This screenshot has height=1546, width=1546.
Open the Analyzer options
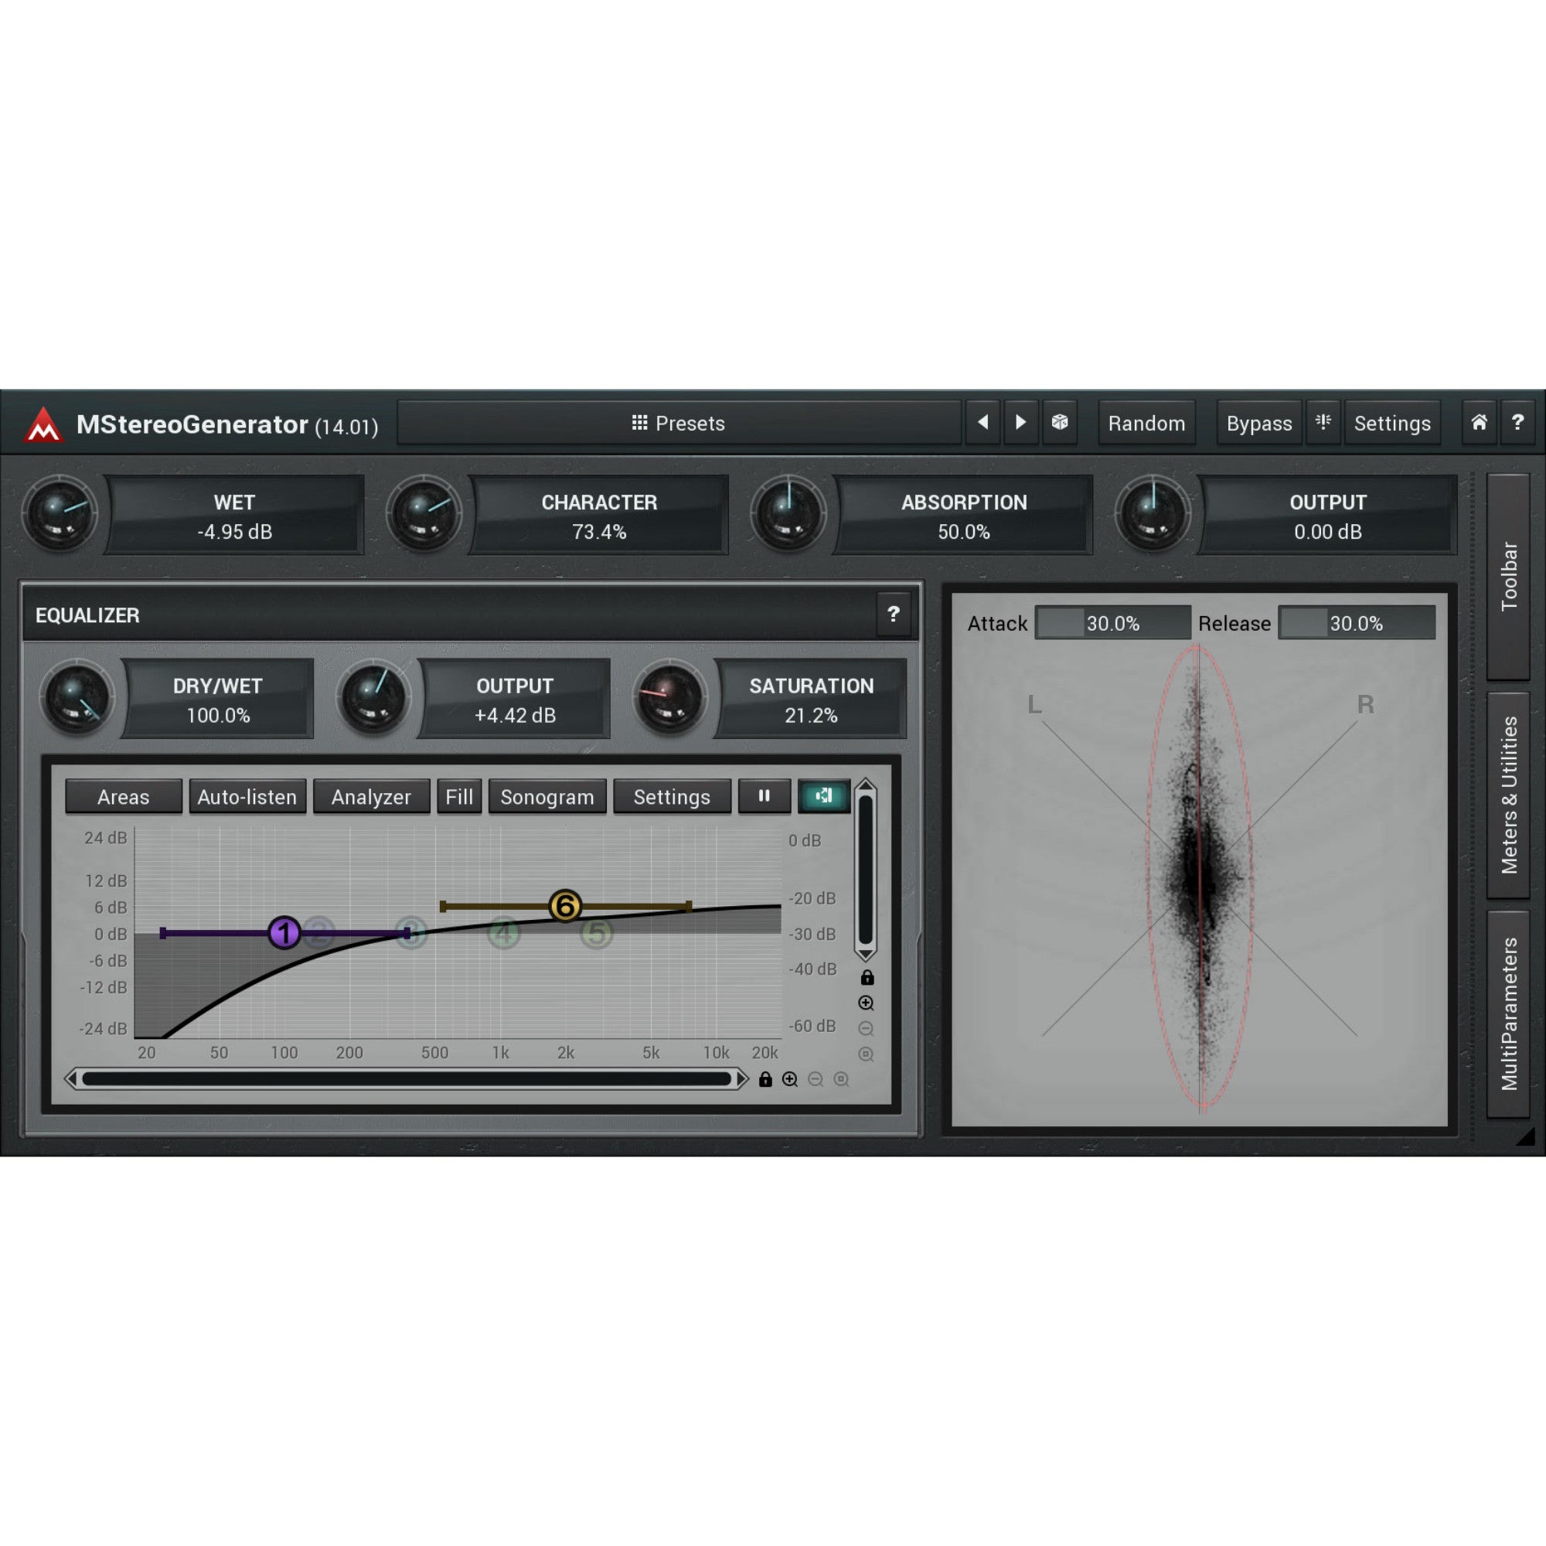click(x=371, y=796)
